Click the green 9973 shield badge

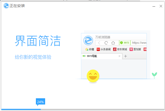pos(125,43)
